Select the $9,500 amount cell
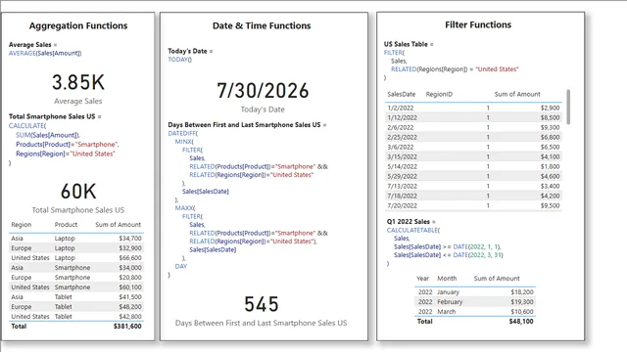The height and width of the screenshot is (352, 627). click(550, 205)
